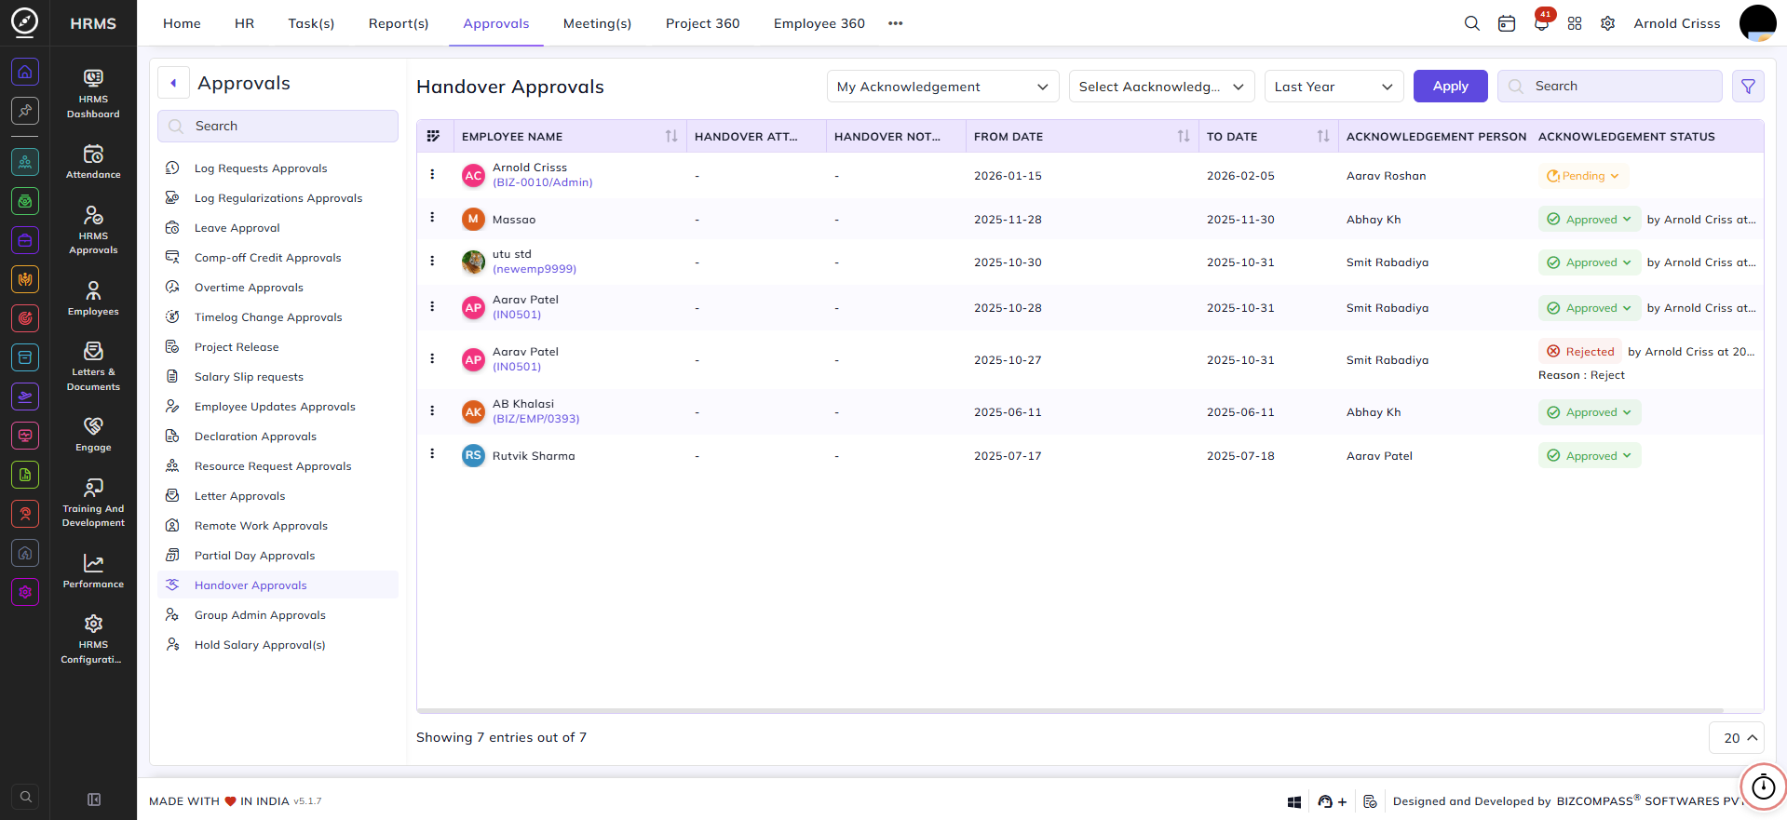Open the Select Acknowledgement status dropdown
1787x820 pixels.
click(1161, 87)
